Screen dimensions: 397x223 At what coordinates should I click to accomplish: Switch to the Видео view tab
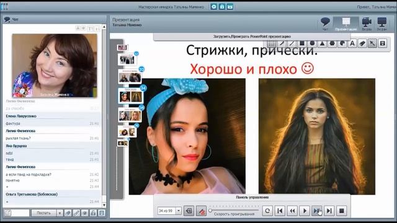[x=367, y=24]
